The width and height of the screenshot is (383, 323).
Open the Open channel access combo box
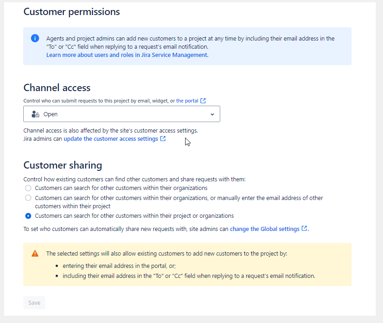[x=122, y=114]
